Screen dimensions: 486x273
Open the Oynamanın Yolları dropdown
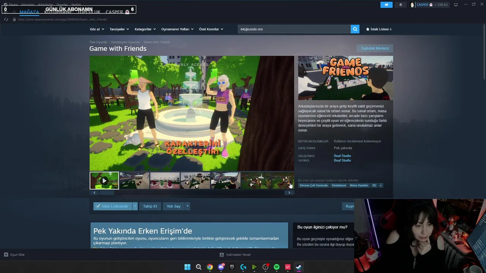tap(177, 29)
